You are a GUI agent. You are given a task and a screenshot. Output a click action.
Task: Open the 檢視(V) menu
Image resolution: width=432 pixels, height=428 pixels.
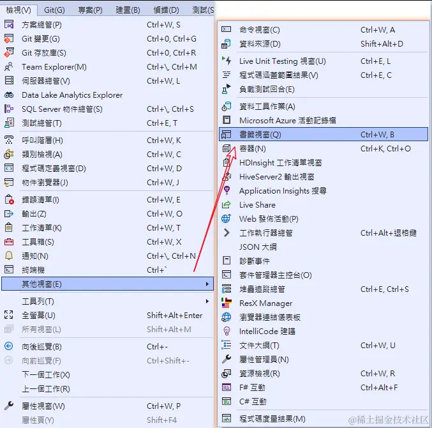tap(19, 10)
